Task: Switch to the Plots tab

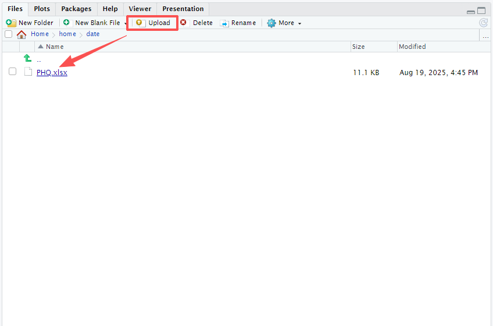Action: (x=42, y=9)
